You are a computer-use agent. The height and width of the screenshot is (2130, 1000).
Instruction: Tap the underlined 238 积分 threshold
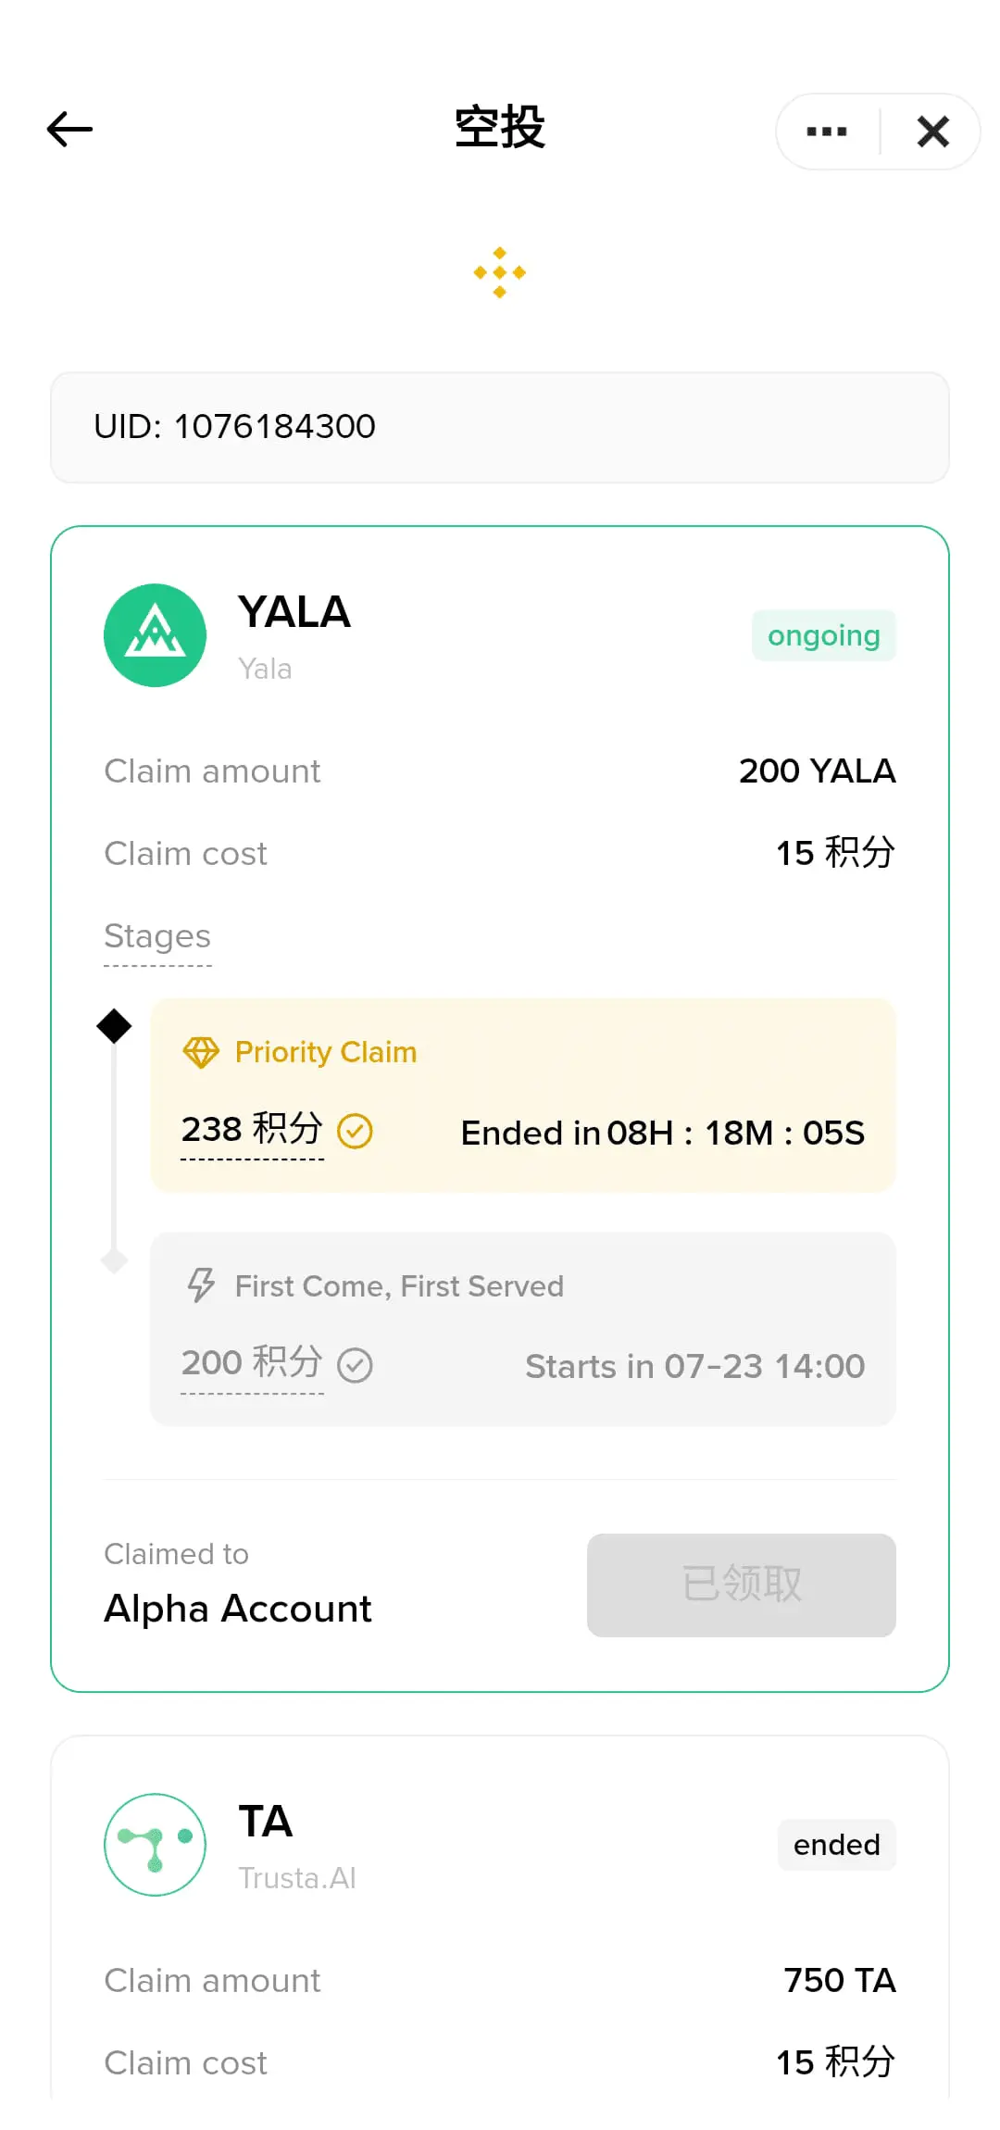tap(252, 1130)
